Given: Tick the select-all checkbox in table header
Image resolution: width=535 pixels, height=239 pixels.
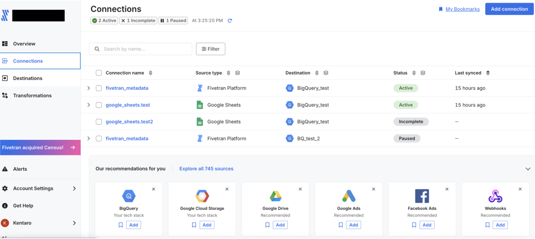Looking at the screenshot, I should pos(99,73).
